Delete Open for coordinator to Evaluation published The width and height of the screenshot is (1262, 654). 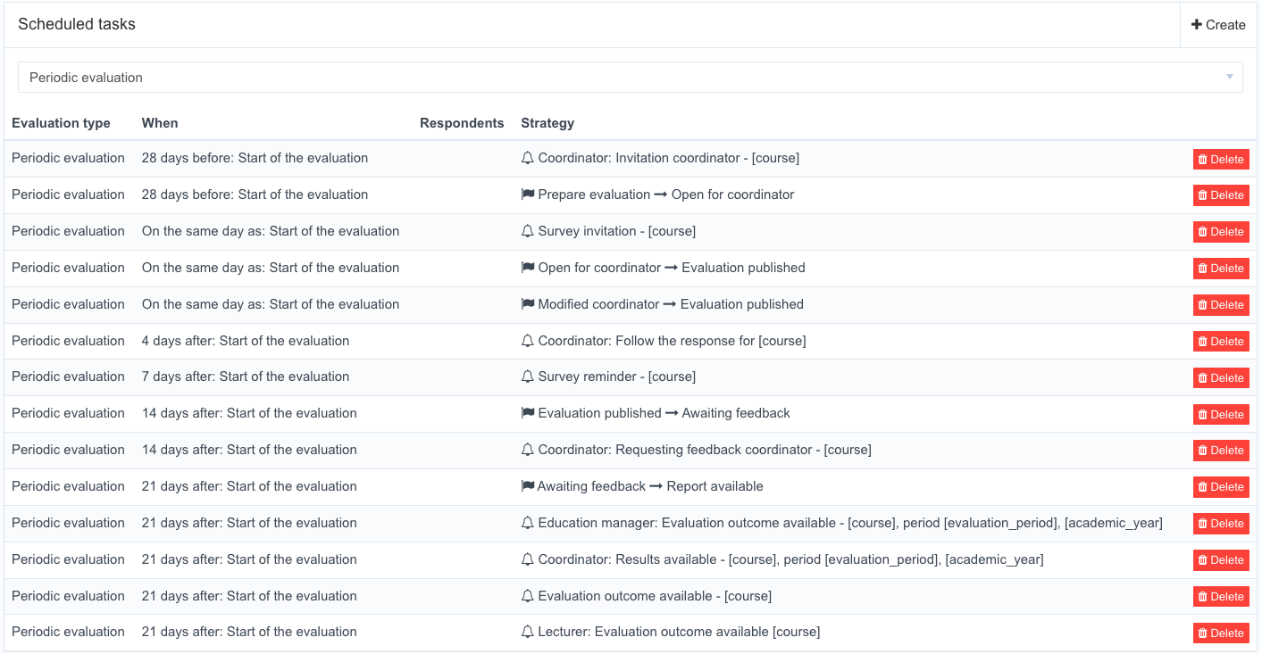(x=1221, y=269)
